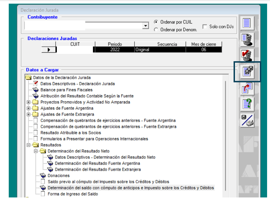Click the highlighted stacked-windows toolbar icon
This screenshot has height=204, width=270.
[x=247, y=71]
